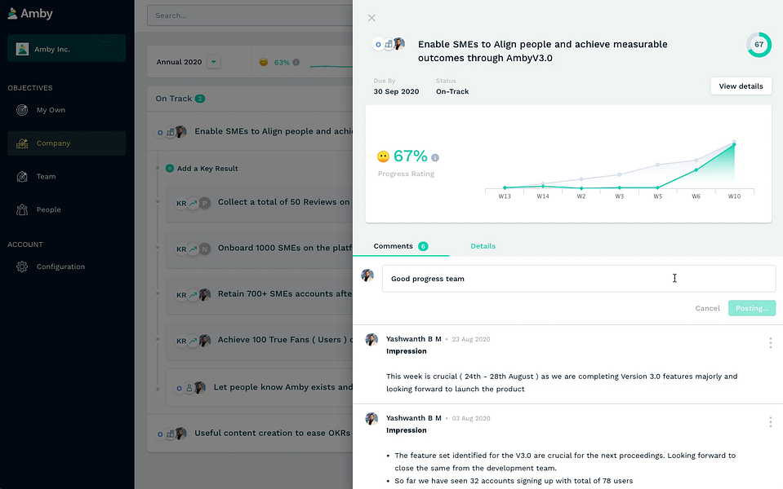Open 'Onboard 1000 SMEs' key result
The width and height of the screenshot is (783, 489).
point(259,249)
